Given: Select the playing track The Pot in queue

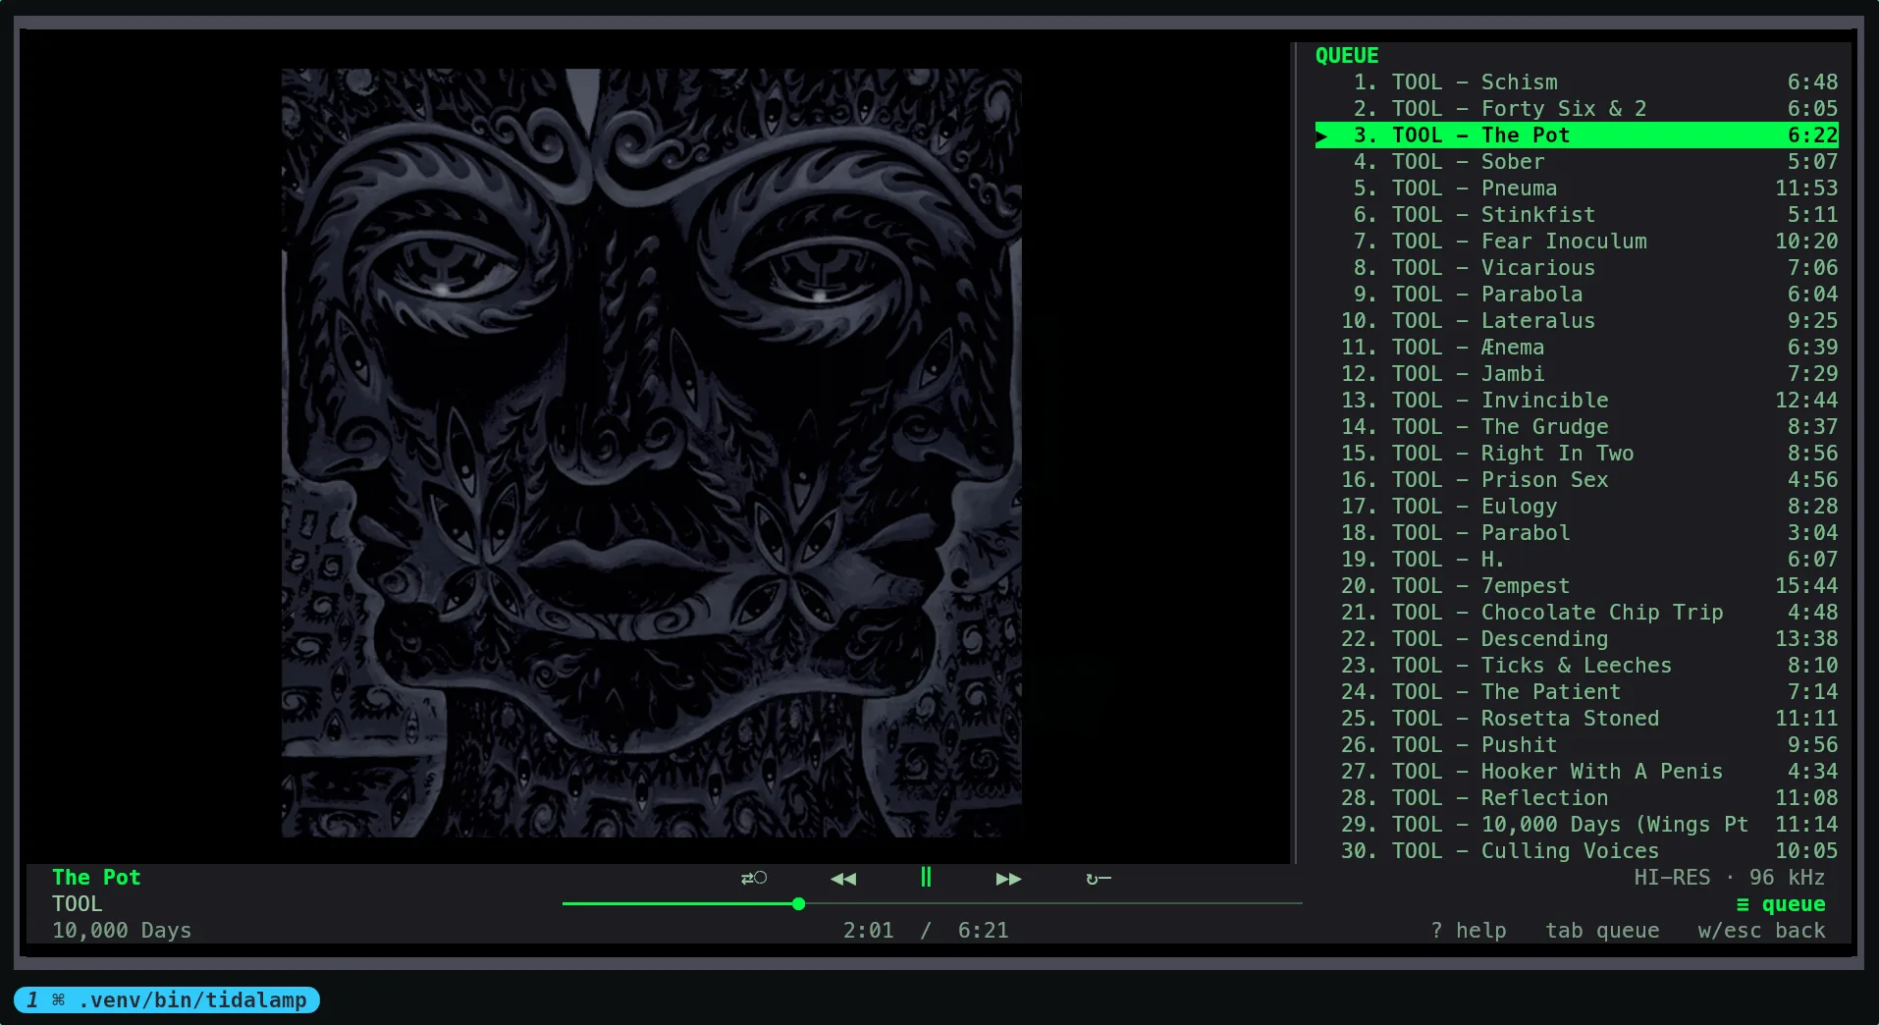Looking at the screenshot, I should point(1577,135).
